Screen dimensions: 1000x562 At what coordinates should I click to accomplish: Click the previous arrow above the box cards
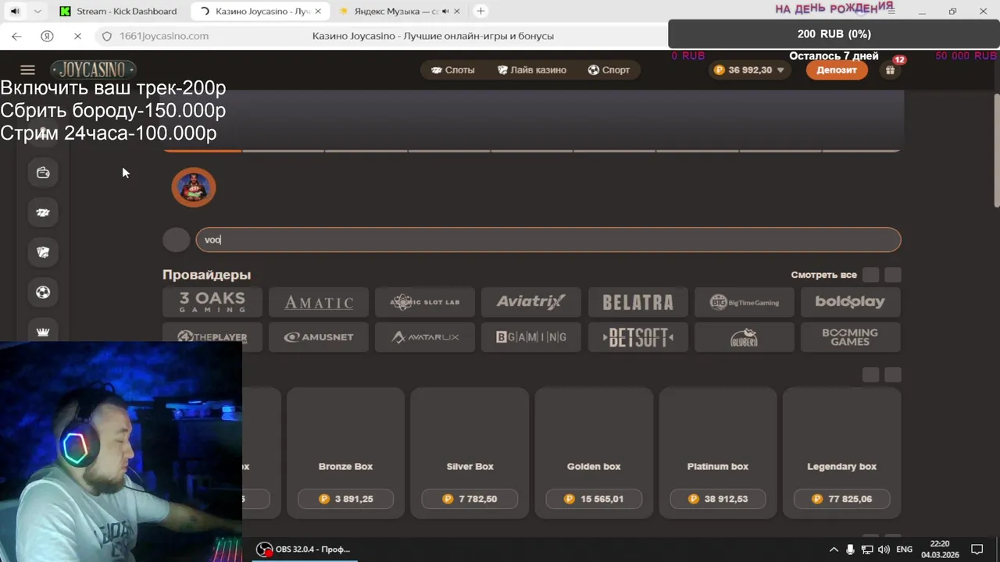pyautogui.click(x=870, y=375)
